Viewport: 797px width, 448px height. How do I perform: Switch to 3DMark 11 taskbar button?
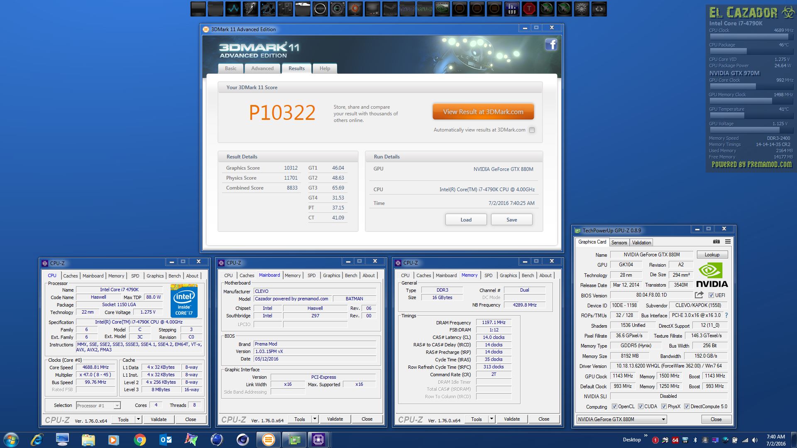(x=268, y=440)
